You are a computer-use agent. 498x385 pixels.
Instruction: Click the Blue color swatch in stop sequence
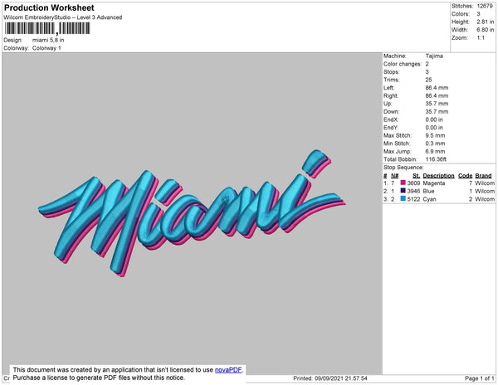pyautogui.click(x=403, y=191)
